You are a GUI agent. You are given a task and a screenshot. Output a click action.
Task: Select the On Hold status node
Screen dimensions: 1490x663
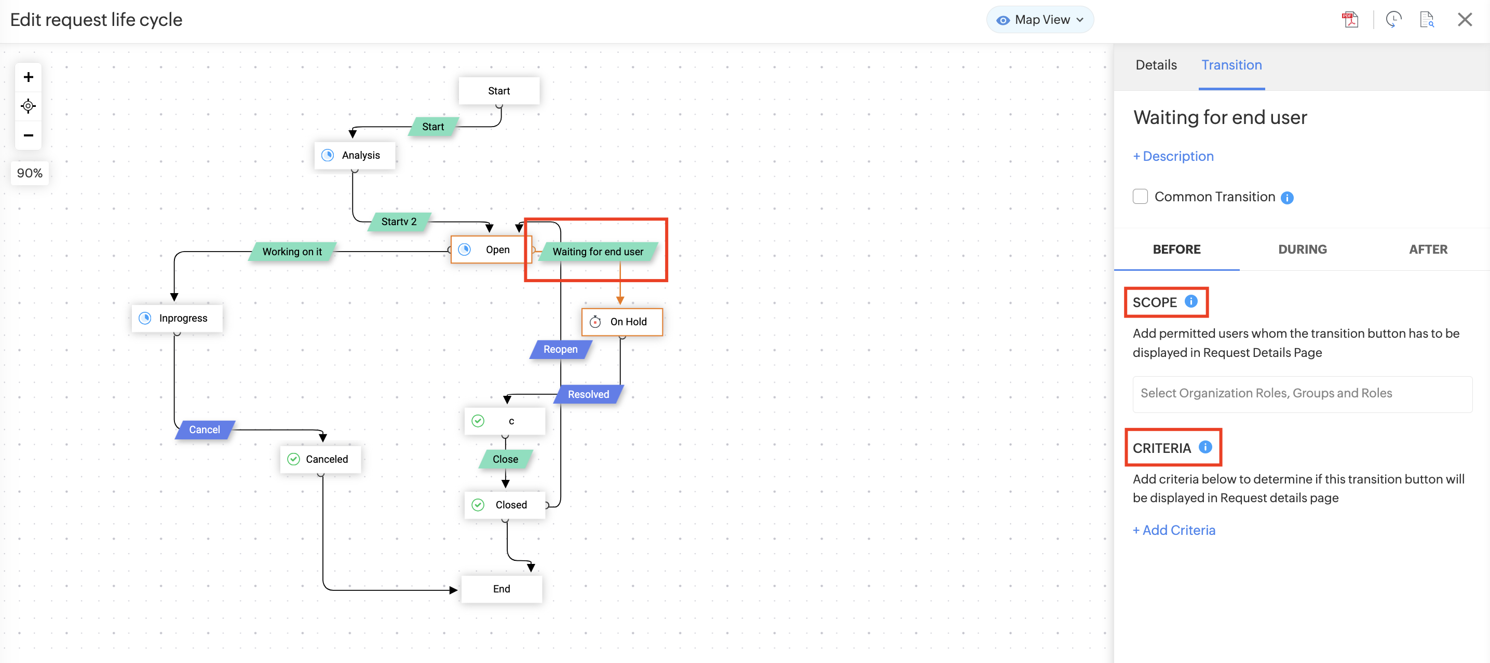[622, 322]
